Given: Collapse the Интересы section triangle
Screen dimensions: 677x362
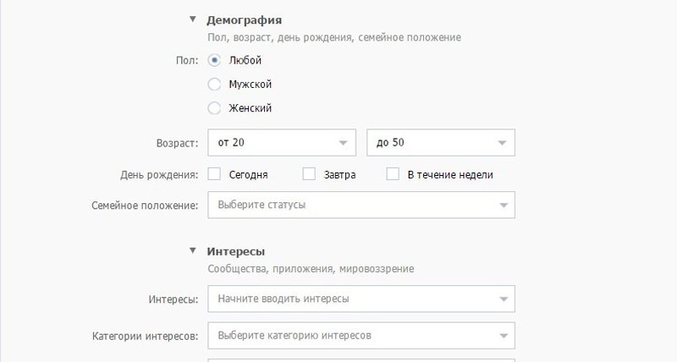Looking at the screenshot, I should click(193, 250).
